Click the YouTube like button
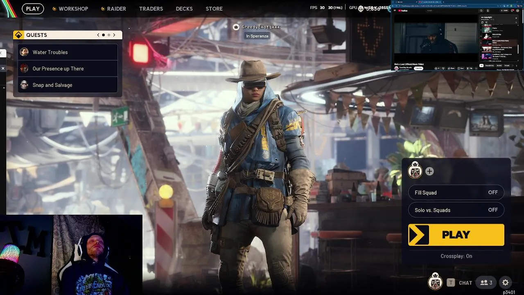Image resolution: width=524 pixels, height=295 pixels. [437, 68]
